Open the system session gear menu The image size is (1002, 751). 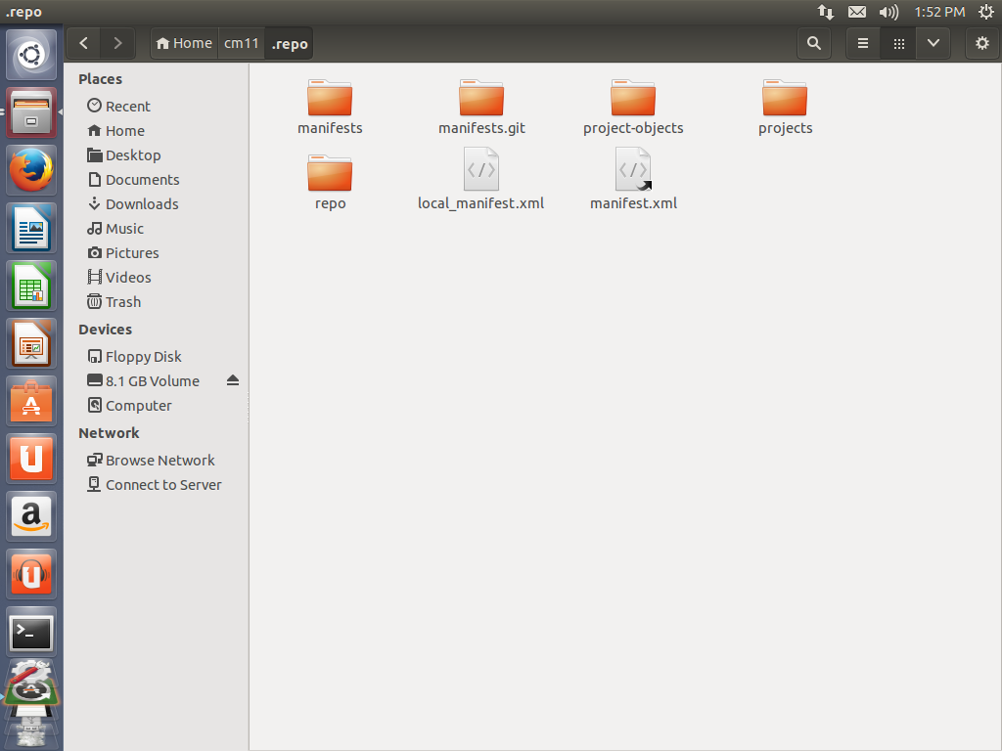[986, 12]
